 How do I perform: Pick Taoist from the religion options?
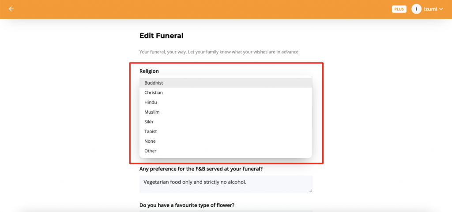click(226, 131)
